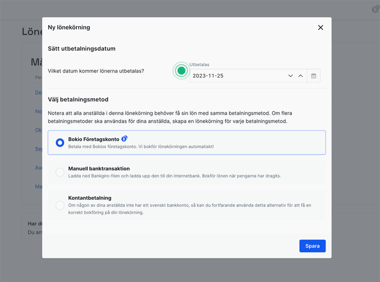Click the up chevron in Utbetalas field
The height and width of the screenshot is (282, 380).
point(301,76)
